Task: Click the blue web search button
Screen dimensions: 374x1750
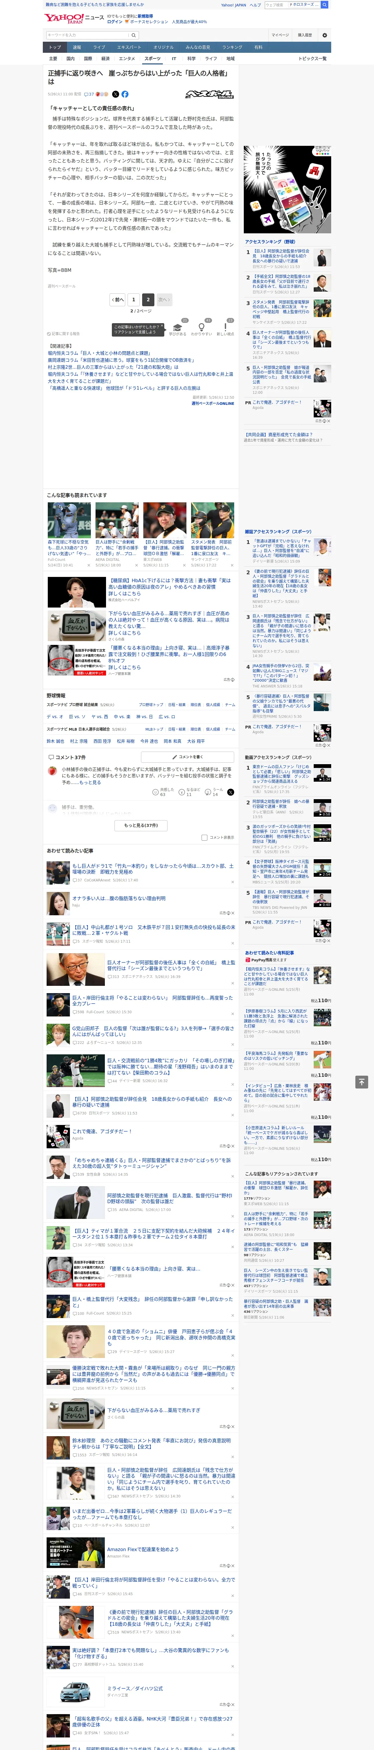Action: tap(324, 5)
